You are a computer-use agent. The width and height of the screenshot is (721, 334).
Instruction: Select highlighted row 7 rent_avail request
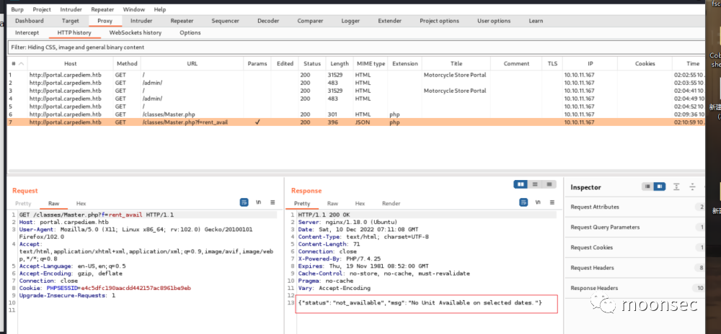356,122
